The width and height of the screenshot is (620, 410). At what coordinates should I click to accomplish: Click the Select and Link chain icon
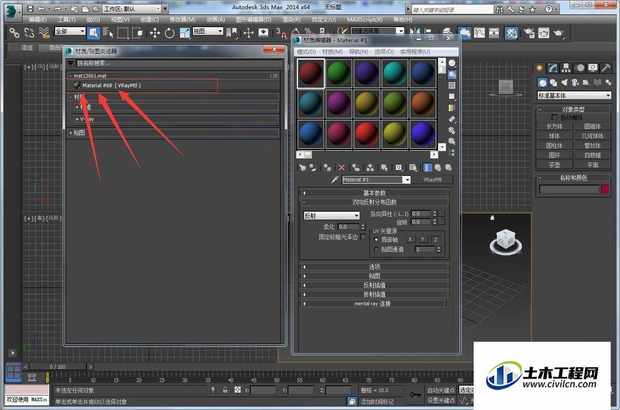pos(14,32)
